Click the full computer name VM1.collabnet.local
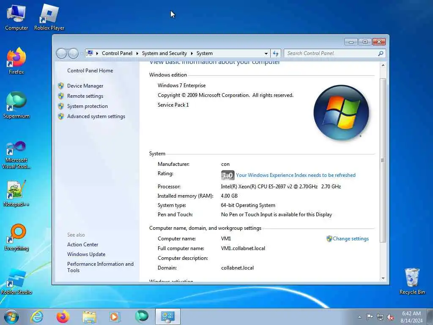This screenshot has width=433, height=325. pos(243,248)
